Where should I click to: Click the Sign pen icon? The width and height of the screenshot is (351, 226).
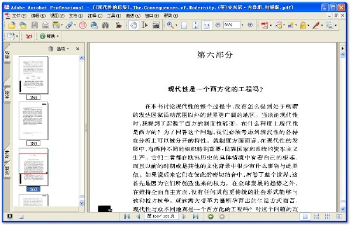(x=316, y=25)
